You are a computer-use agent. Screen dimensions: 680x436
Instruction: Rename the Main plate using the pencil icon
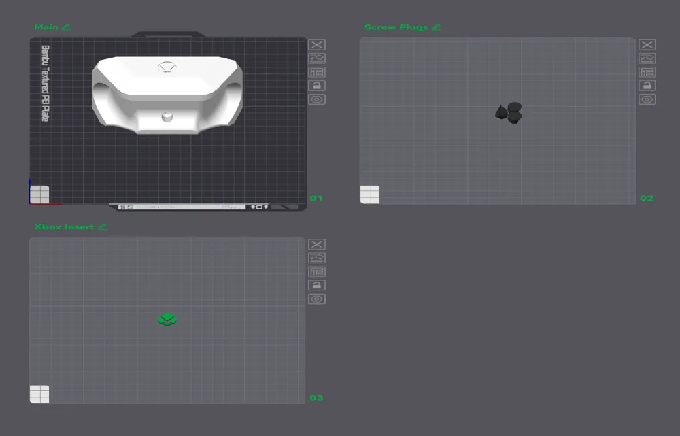coord(65,27)
